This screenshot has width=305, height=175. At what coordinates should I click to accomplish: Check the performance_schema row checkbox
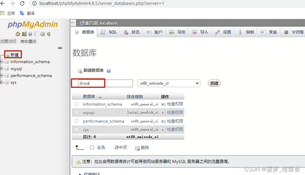pyautogui.click(x=76, y=121)
